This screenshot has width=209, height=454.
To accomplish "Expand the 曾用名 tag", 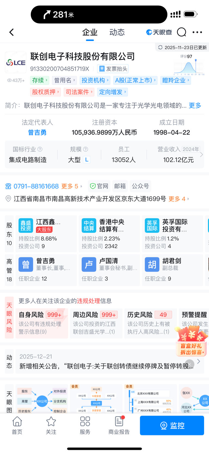I will [x=64, y=80].
